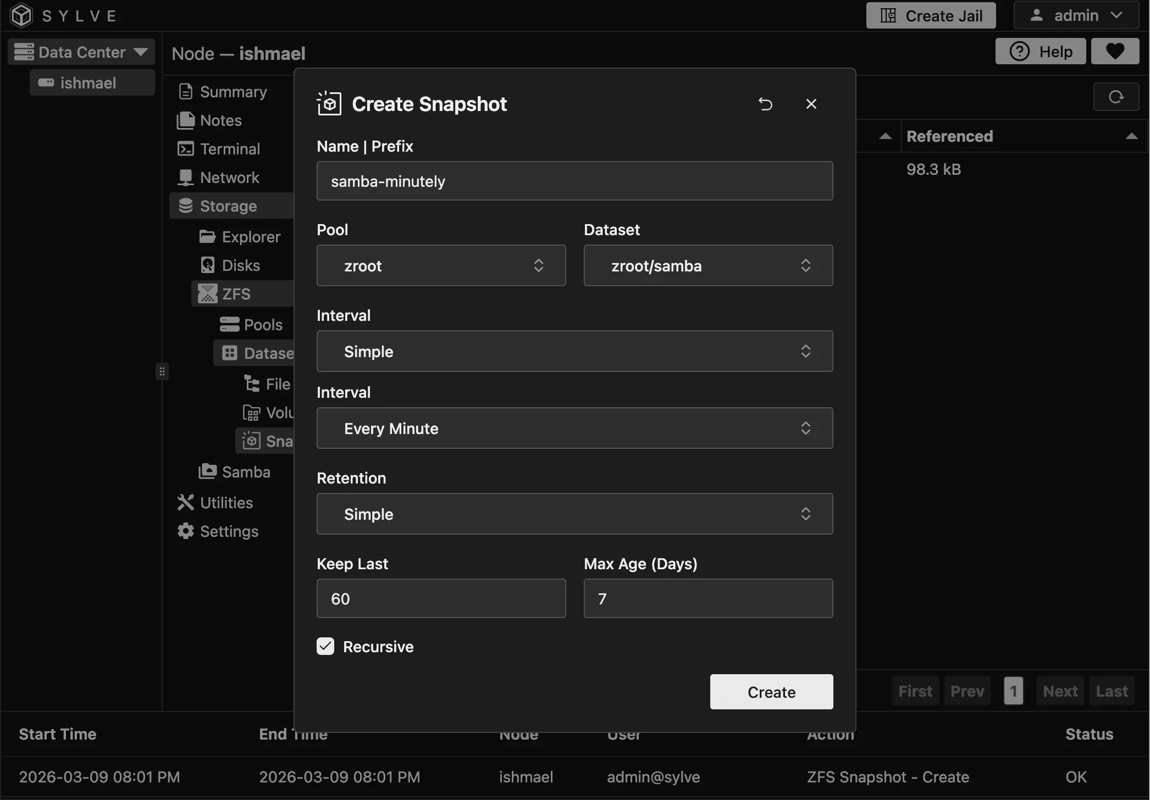Open the Network section icon
Viewport: 1150px width, 800px height.
point(185,177)
